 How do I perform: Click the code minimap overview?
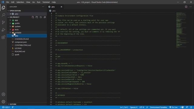click(x=182, y=30)
